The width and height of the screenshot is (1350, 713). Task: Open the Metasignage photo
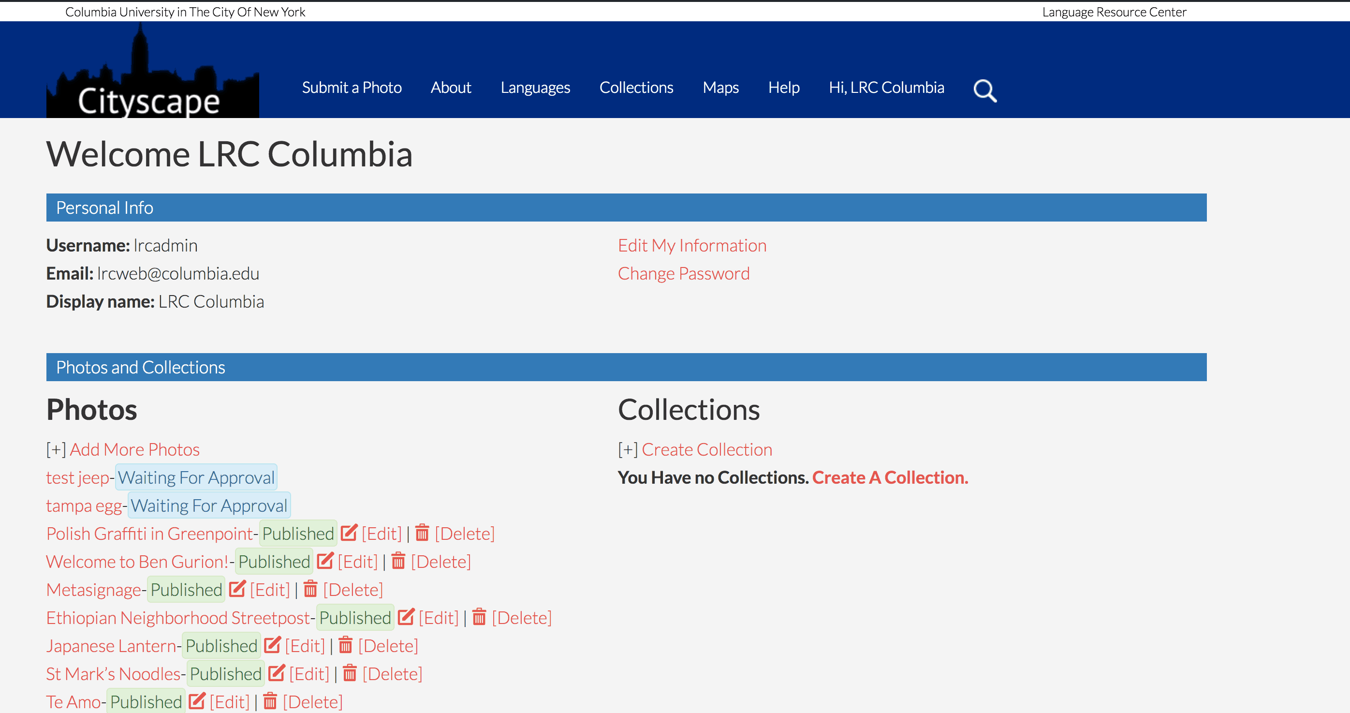point(94,590)
